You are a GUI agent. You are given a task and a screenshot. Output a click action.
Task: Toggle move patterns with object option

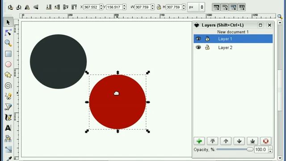click(242, 7)
